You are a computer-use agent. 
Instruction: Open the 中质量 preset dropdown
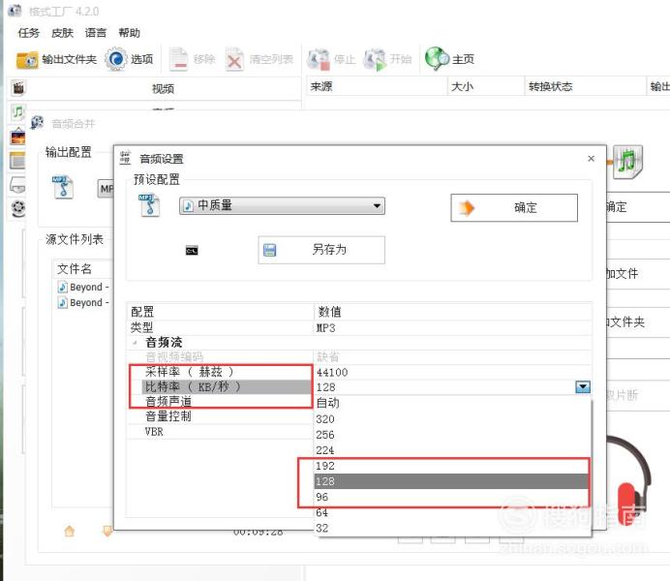click(282, 205)
